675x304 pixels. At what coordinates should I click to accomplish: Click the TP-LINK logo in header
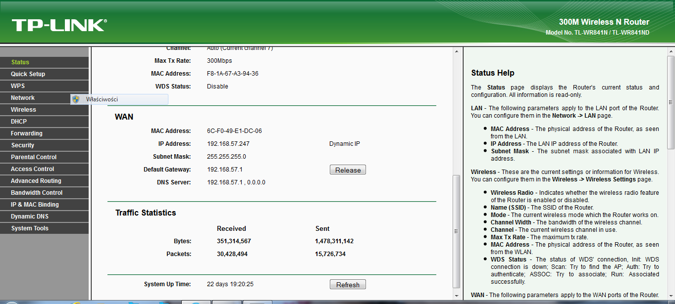pyautogui.click(x=59, y=25)
